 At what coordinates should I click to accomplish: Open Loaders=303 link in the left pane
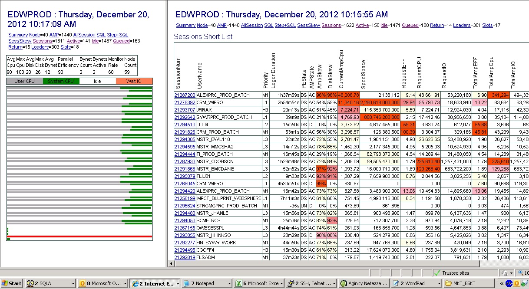tap(41, 47)
